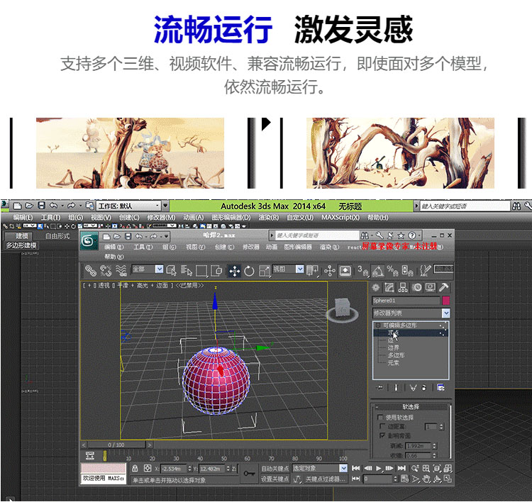Toggle the 3D Snaps icon
This screenshot has height=502, width=532.
coord(363,271)
